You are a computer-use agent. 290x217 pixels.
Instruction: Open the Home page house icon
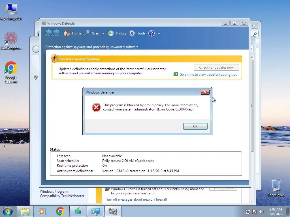pyautogui.click(x=67, y=33)
